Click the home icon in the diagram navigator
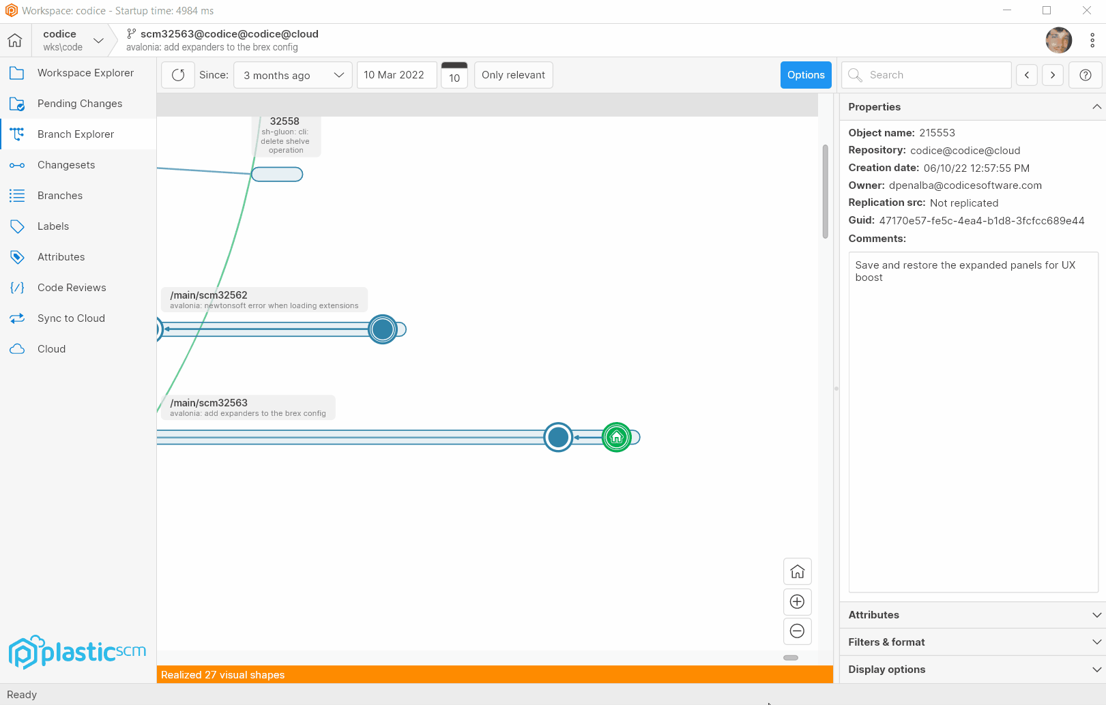Image resolution: width=1106 pixels, height=705 pixels. pyautogui.click(x=797, y=571)
